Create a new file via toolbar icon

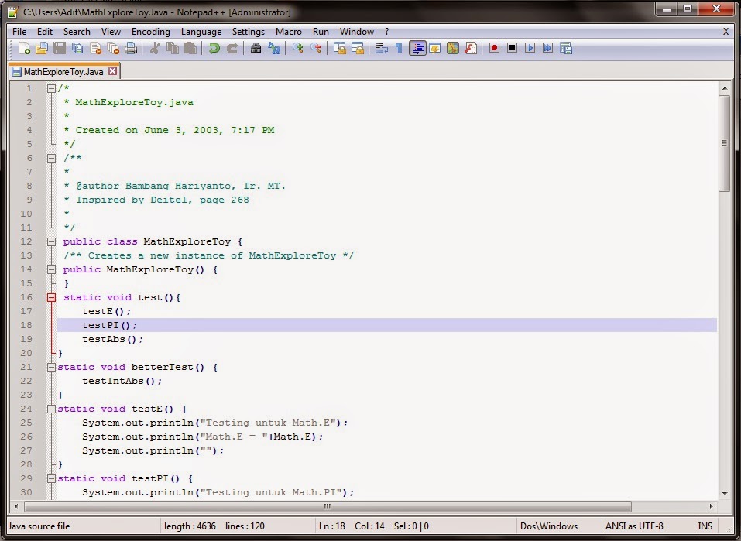click(24, 48)
